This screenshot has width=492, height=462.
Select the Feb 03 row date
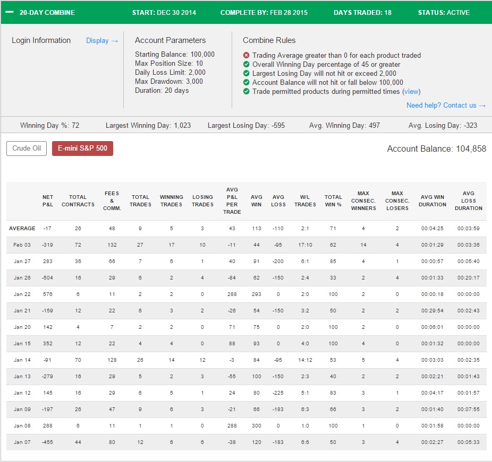[22, 245]
